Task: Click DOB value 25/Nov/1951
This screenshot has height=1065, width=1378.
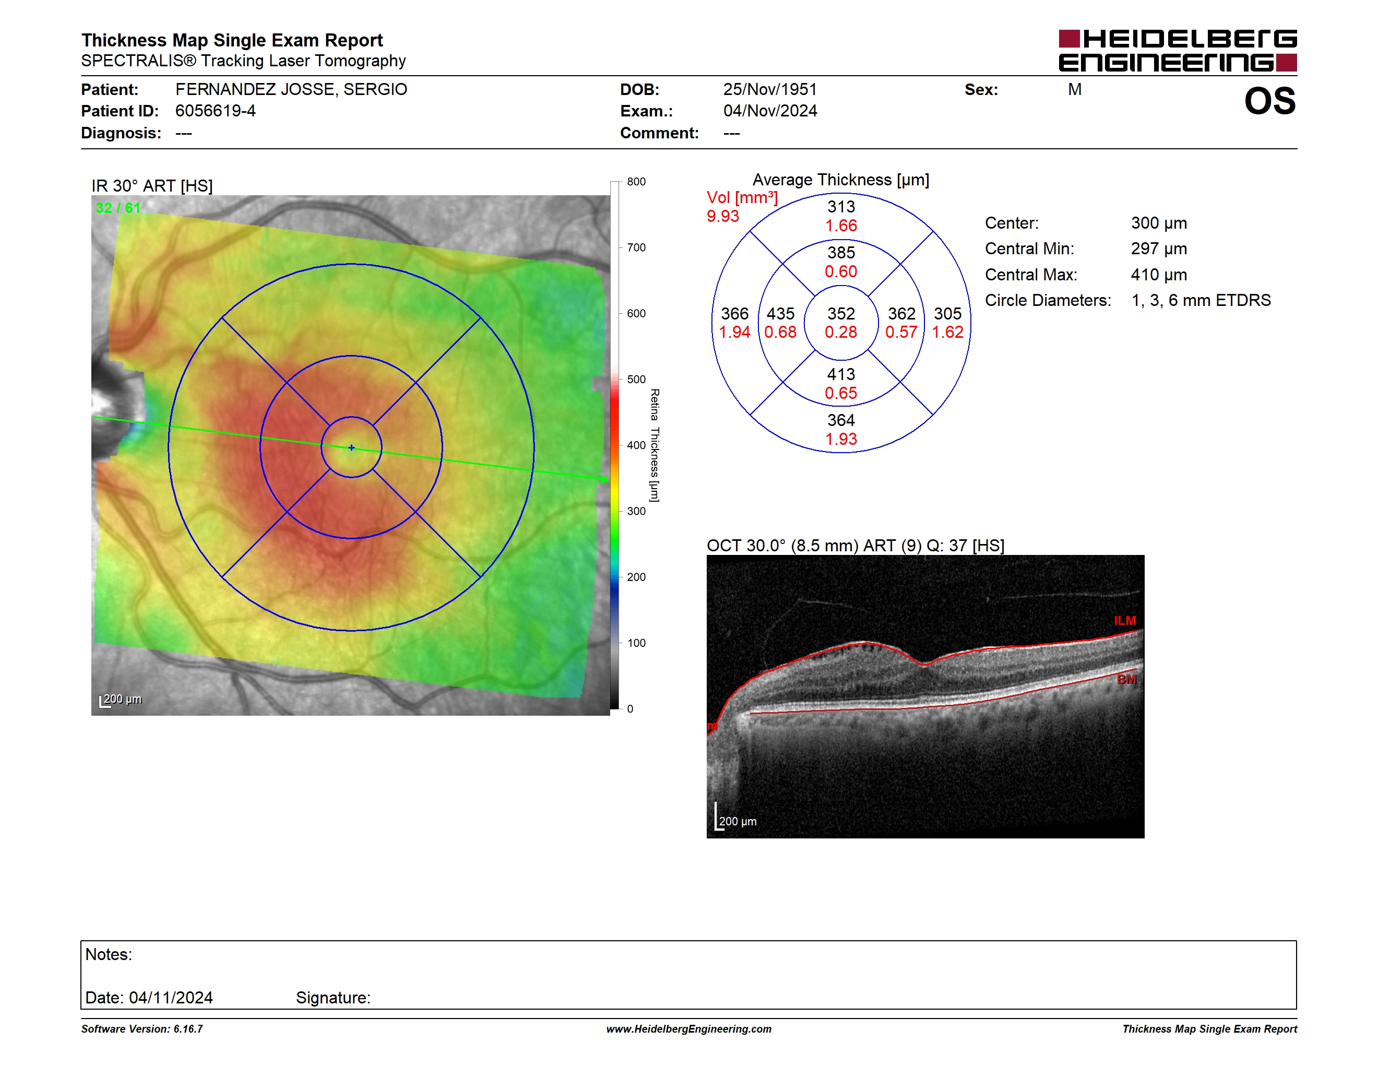Action: click(x=770, y=89)
